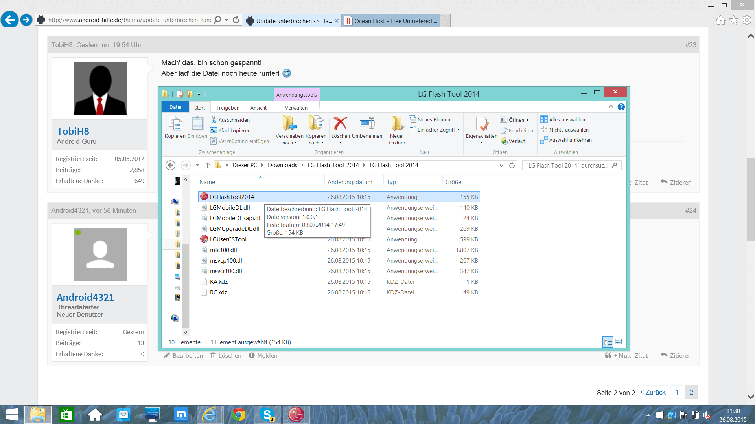Click Nichts auswählen in ribbon
The width and height of the screenshot is (755, 424).
point(565,130)
